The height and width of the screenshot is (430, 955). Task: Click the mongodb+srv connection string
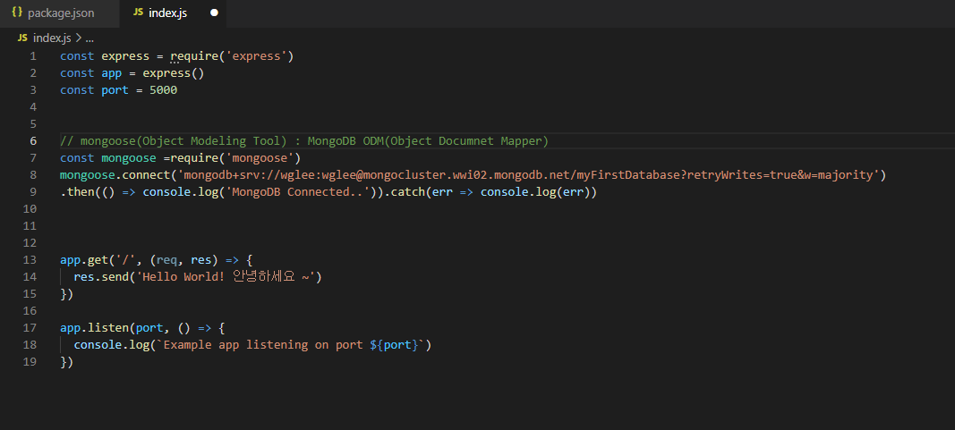point(528,175)
